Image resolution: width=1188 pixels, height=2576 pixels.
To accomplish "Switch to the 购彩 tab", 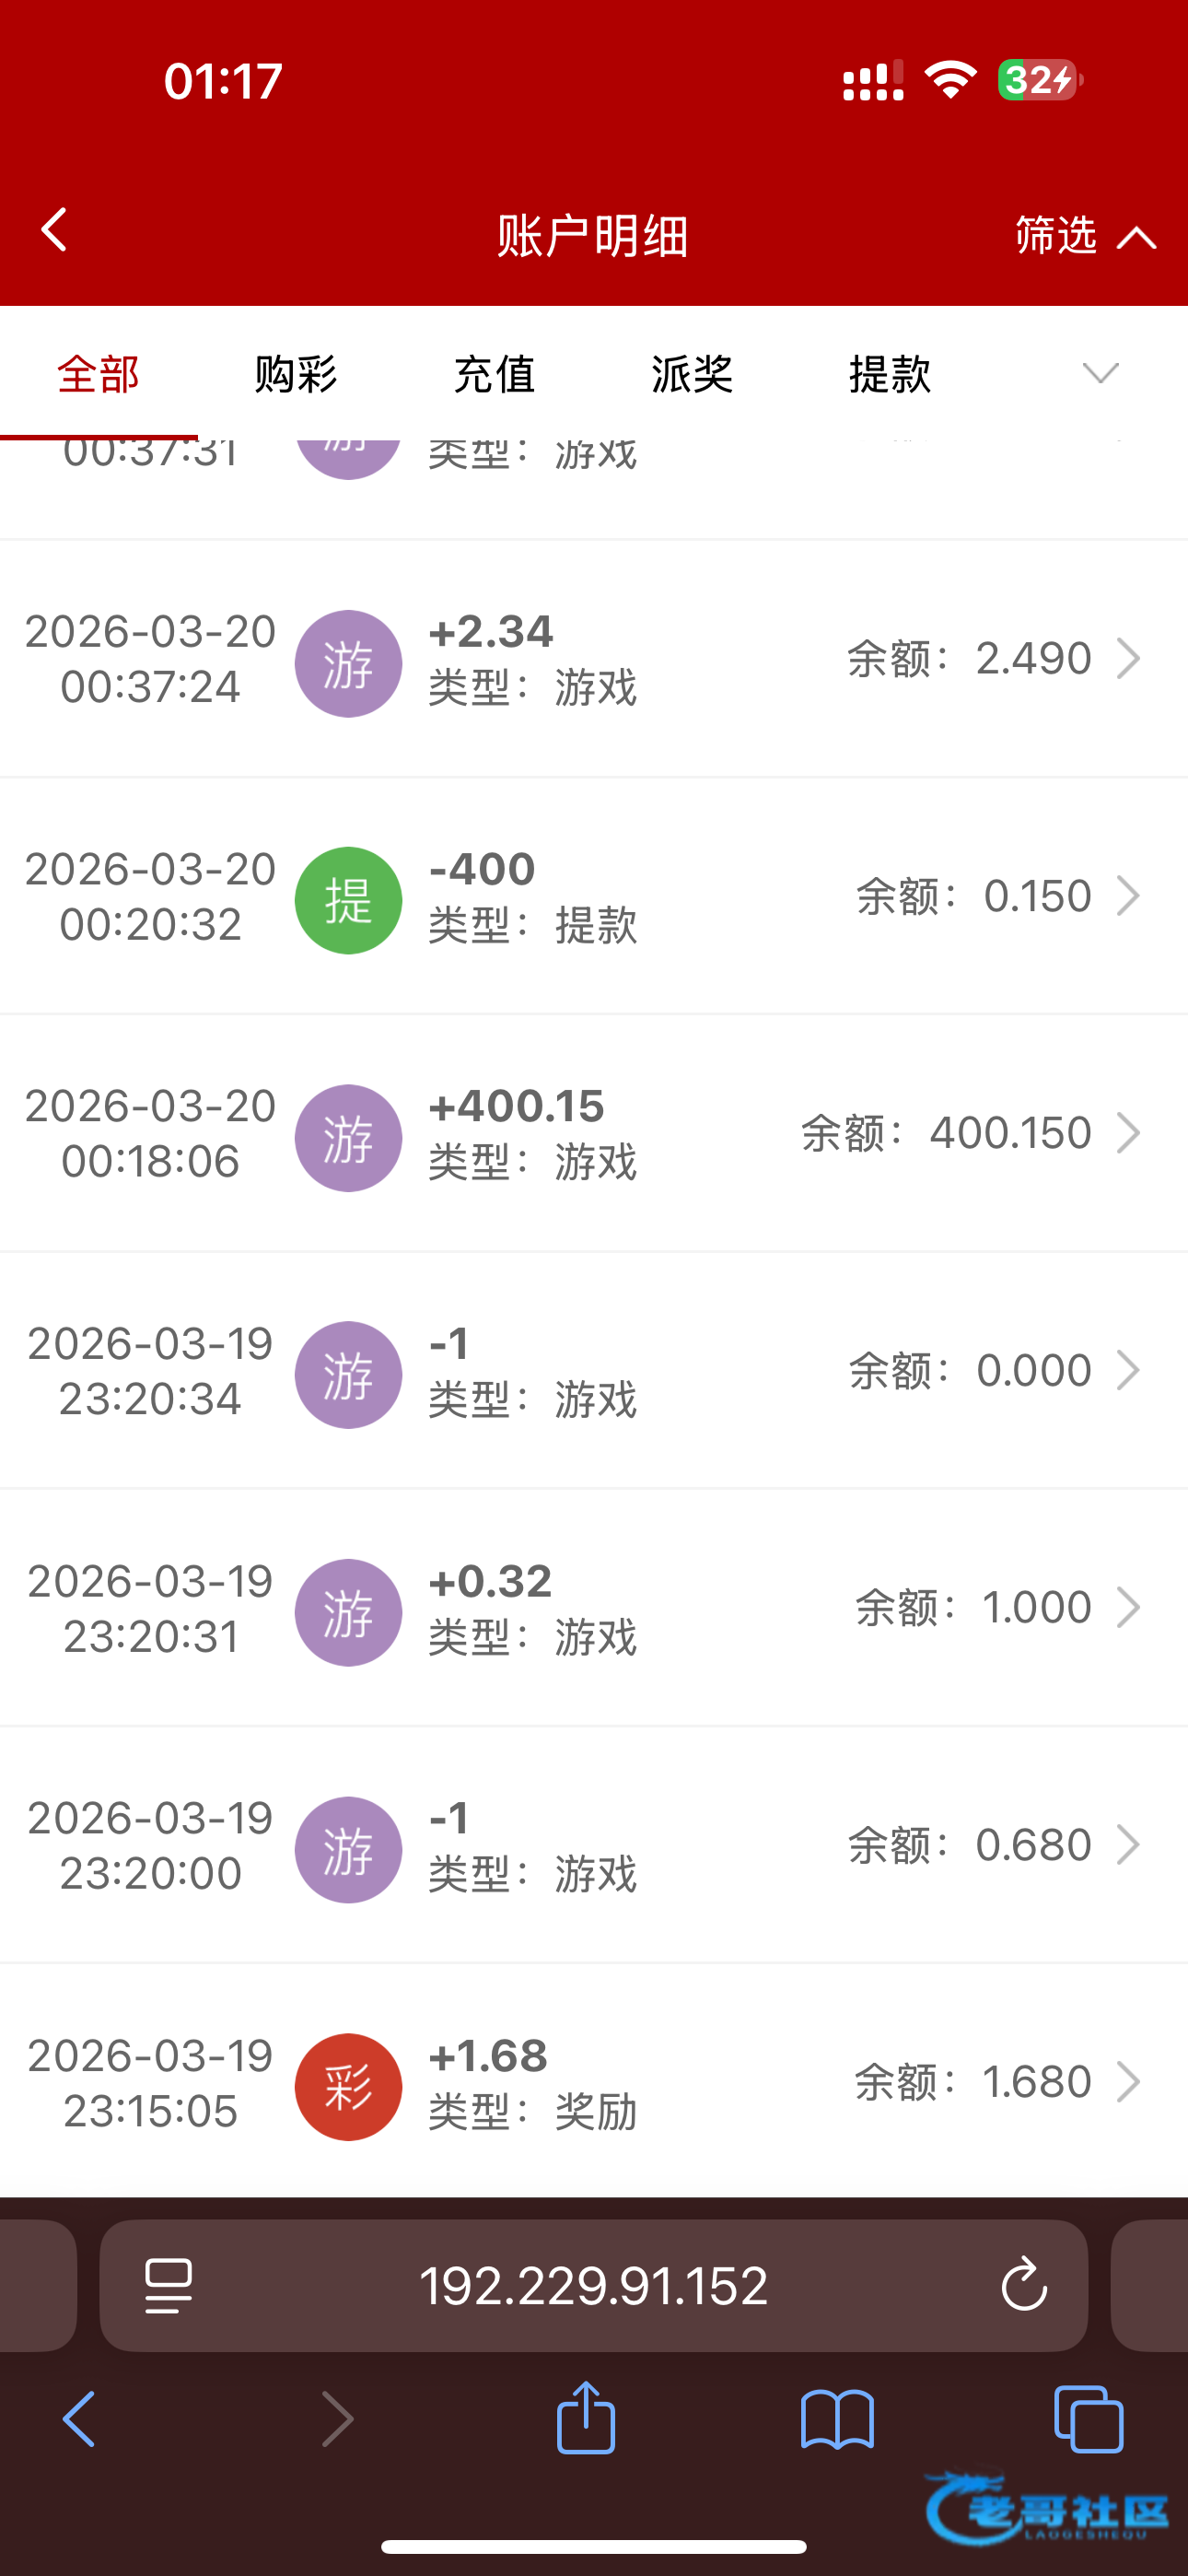I will [296, 375].
